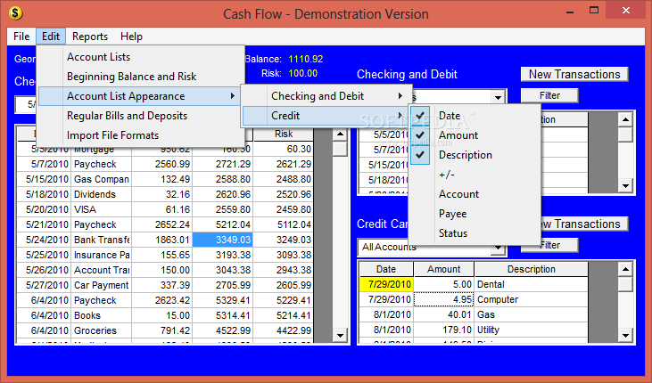Enable the Payee column option
Viewport: 652px width, 383px height.
474,214
